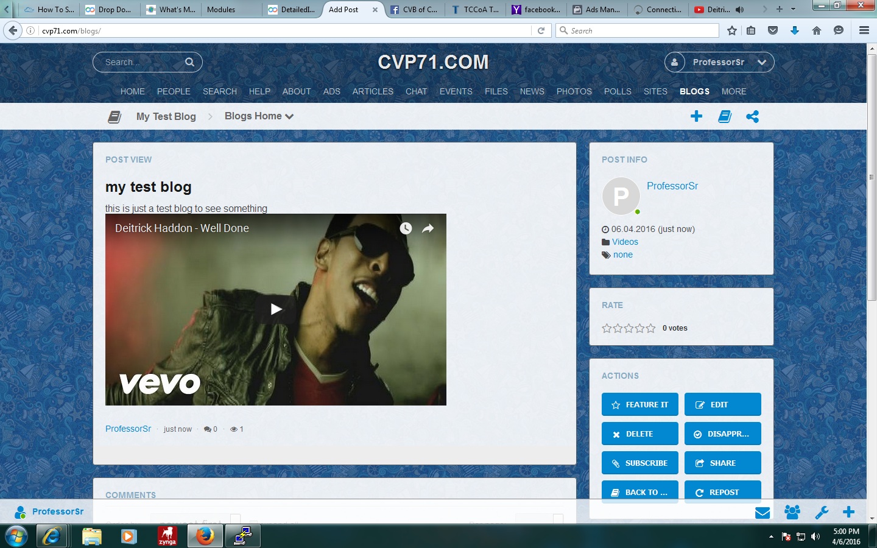877x548 pixels.
Task: Click the site search magnifier icon
Action: coord(189,62)
